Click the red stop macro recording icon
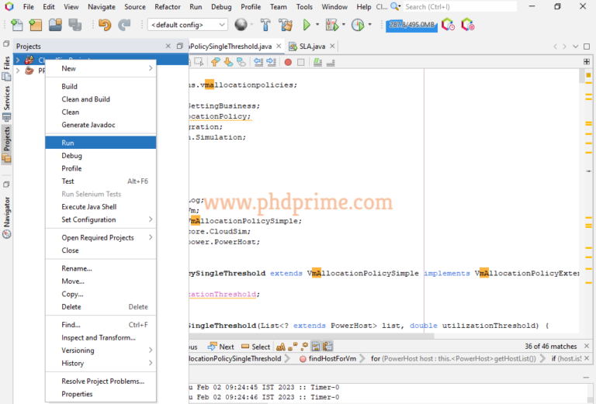596x404 pixels. tap(289, 62)
